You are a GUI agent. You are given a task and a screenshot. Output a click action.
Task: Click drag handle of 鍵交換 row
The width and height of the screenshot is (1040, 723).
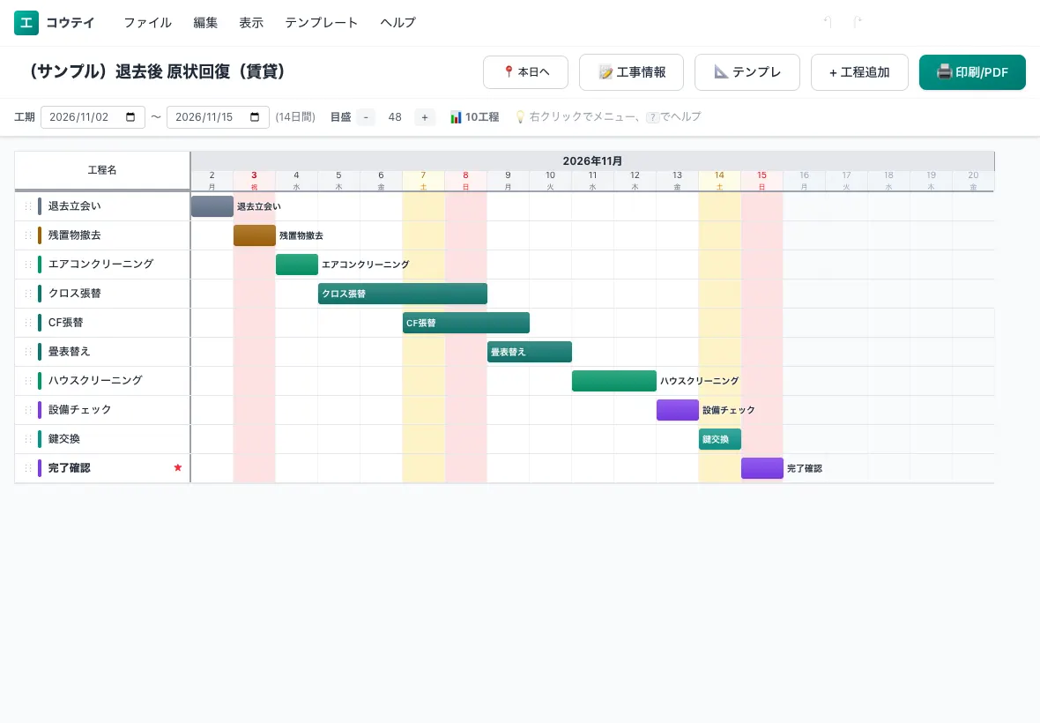(28, 439)
